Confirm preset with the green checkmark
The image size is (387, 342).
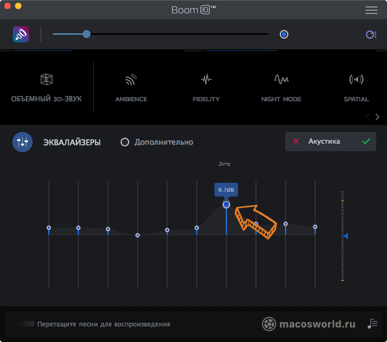coord(366,142)
